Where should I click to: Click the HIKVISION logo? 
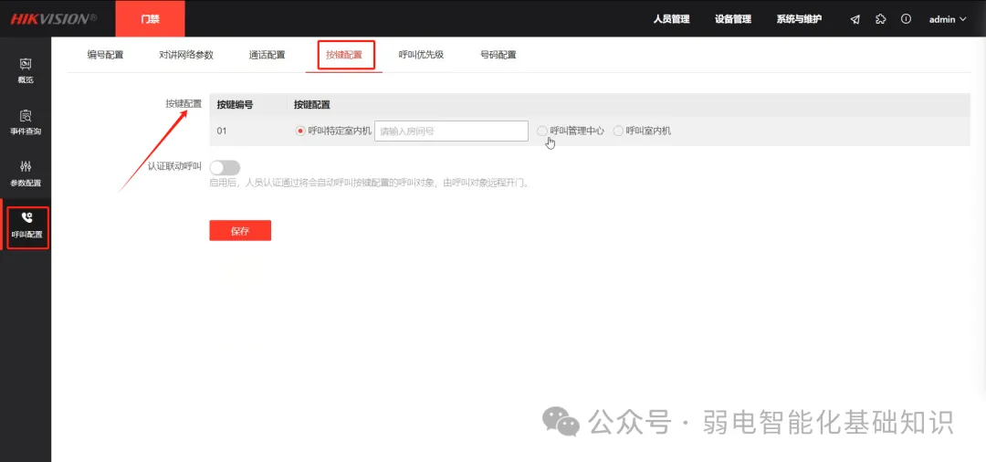point(53,19)
